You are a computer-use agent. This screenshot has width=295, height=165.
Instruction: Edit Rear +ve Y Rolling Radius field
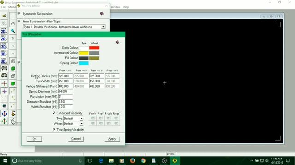click(x=96, y=76)
